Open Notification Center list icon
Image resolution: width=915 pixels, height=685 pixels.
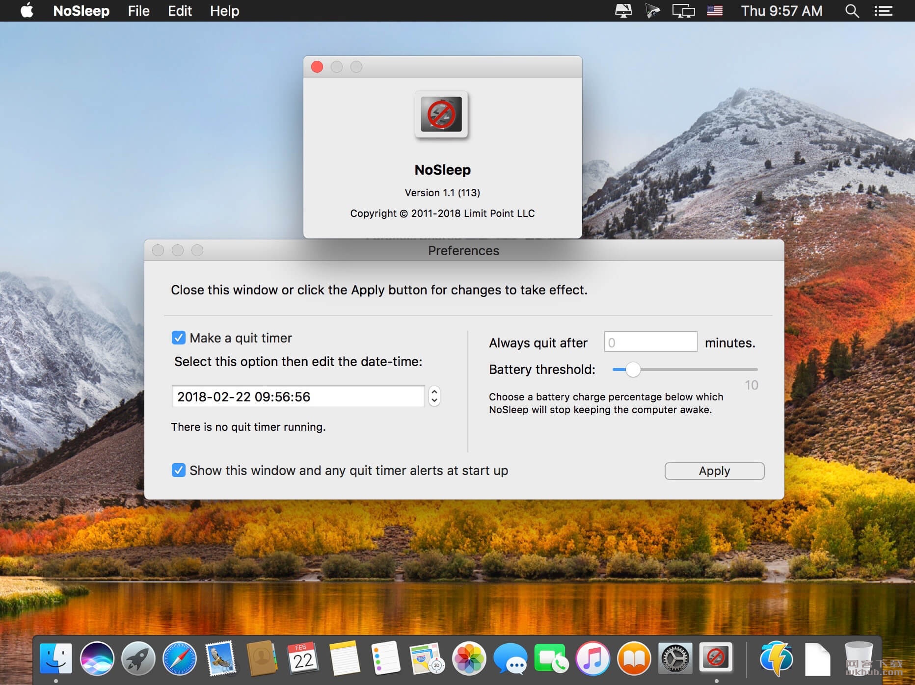coord(883,11)
